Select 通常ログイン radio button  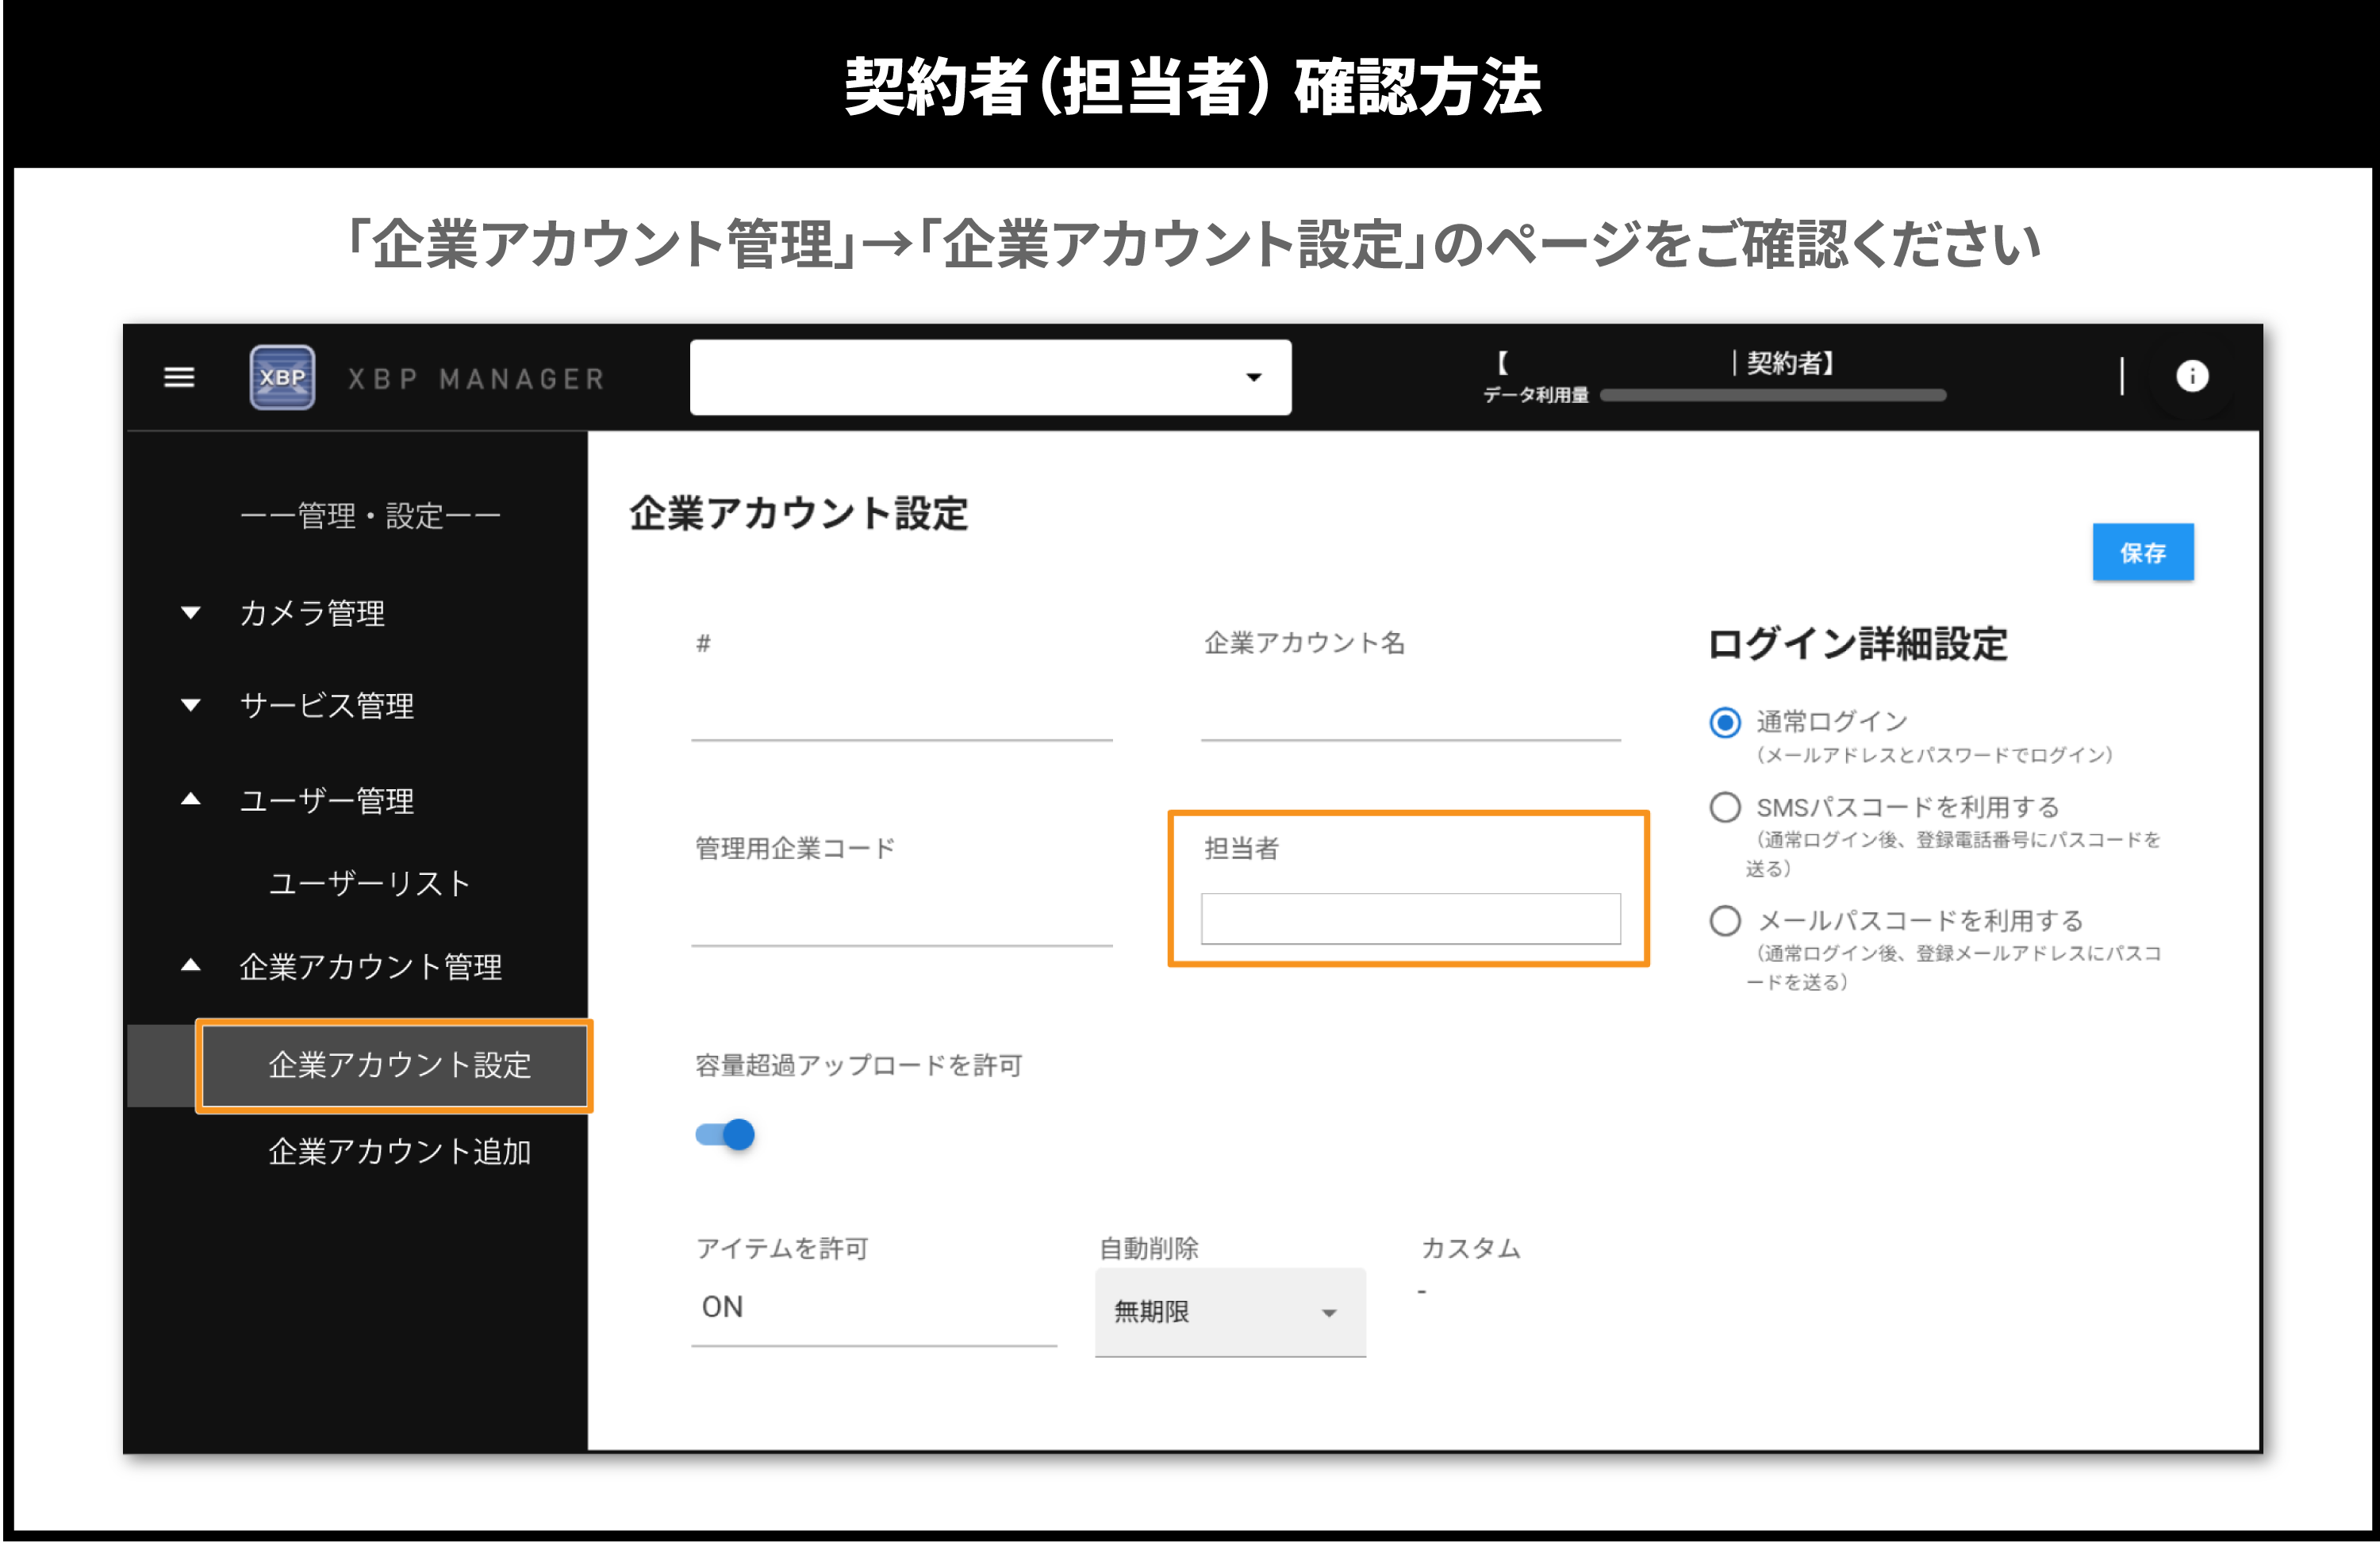pyautogui.click(x=1725, y=722)
